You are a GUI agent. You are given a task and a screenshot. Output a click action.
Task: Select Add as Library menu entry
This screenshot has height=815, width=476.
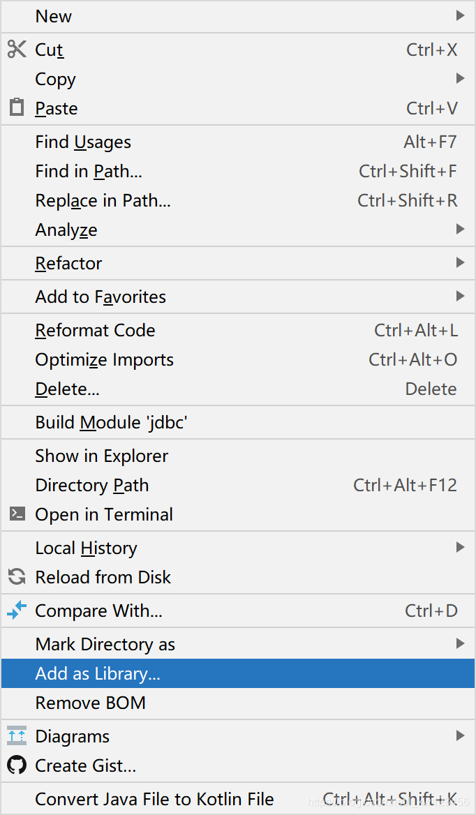pos(98,673)
